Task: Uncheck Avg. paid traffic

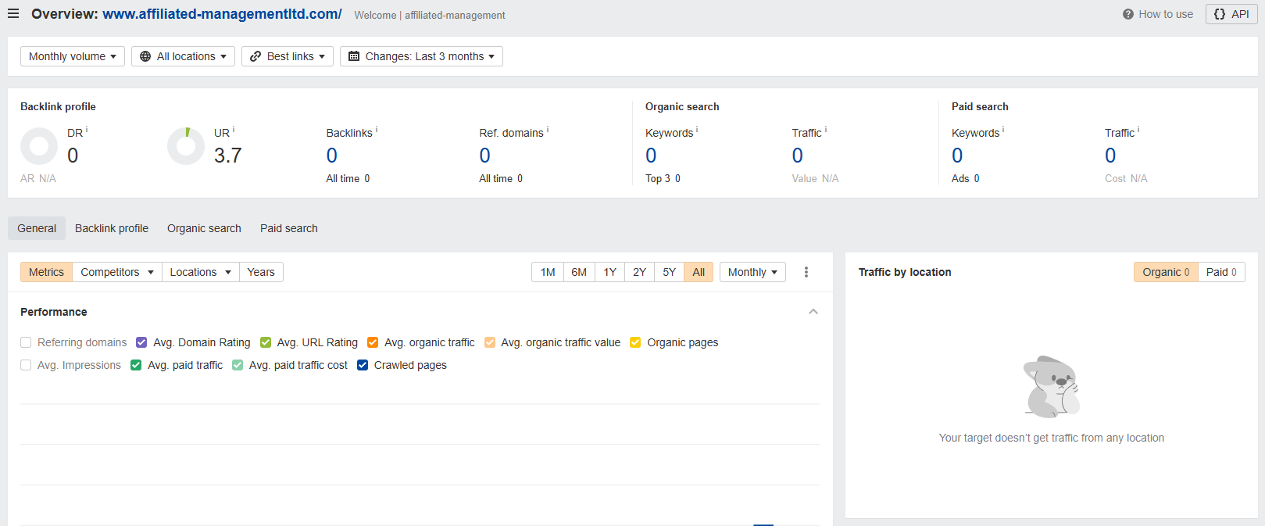Action: [136, 365]
